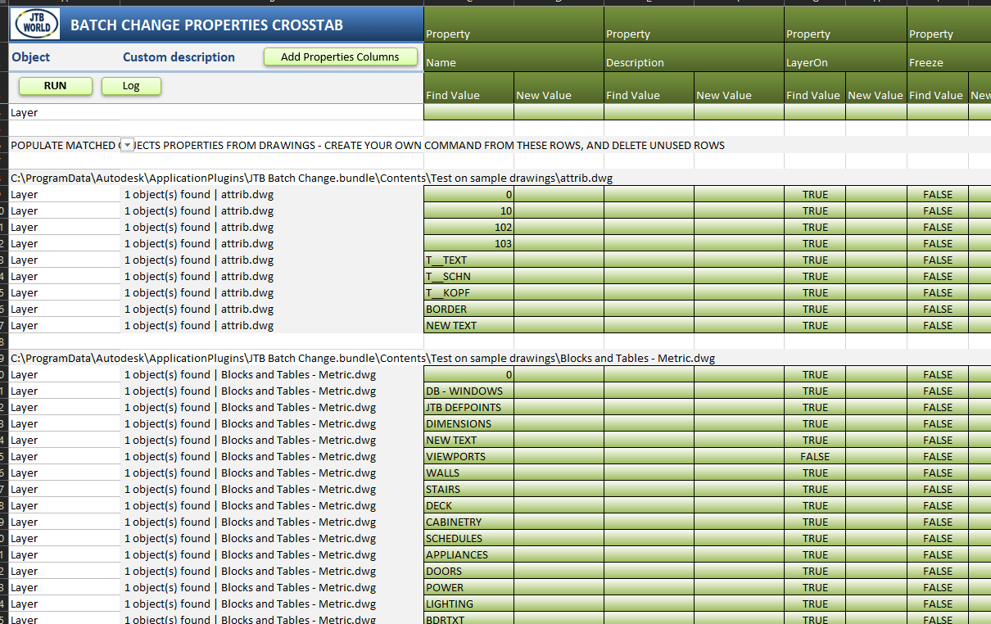Select the LayerOn property header cell
Image resolution: width=991 pixels, height=624 pixels.
tap(845, 57)
